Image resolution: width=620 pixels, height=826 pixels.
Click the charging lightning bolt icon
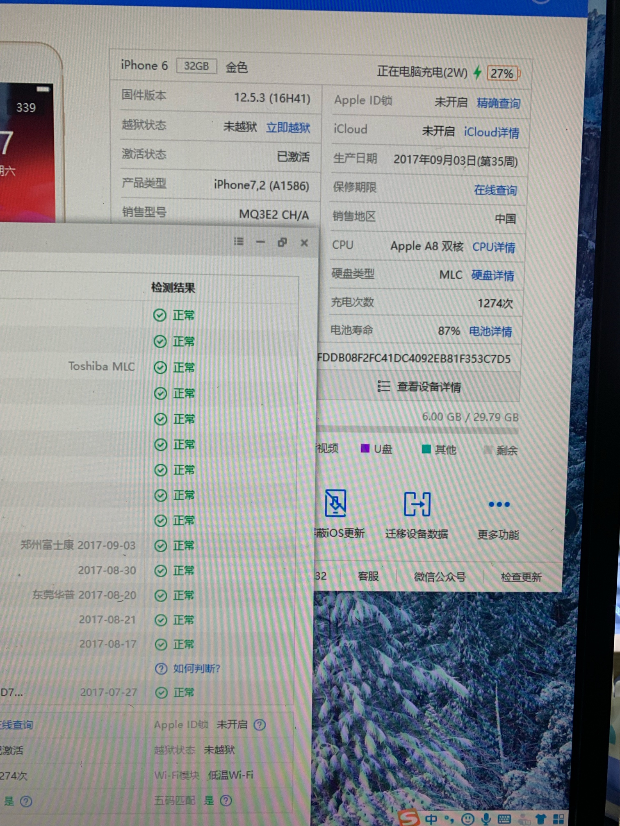(x=477, y=72)
